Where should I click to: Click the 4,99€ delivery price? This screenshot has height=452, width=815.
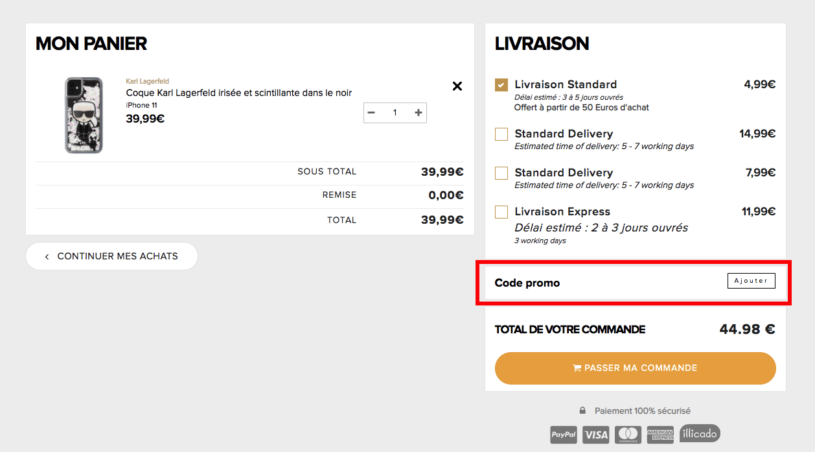click(760, 84)
